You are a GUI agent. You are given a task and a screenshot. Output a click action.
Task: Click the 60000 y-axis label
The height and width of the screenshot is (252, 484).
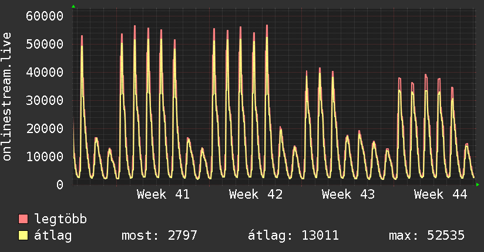(x=45, y=16)
